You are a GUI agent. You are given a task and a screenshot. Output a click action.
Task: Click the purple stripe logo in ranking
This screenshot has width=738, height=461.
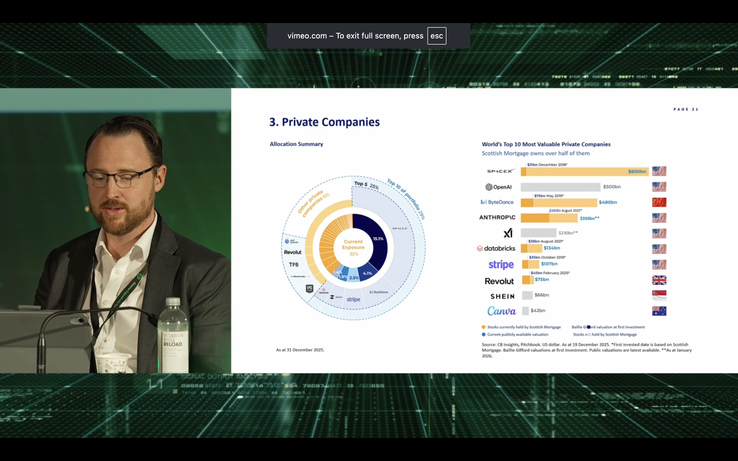501,264
